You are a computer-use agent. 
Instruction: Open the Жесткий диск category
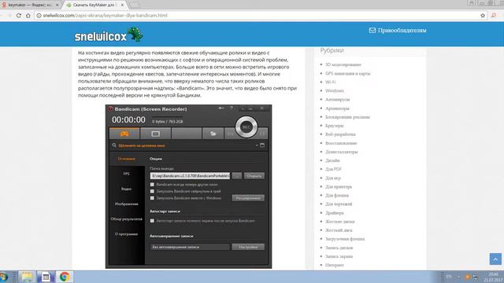(x=339, y=230)
